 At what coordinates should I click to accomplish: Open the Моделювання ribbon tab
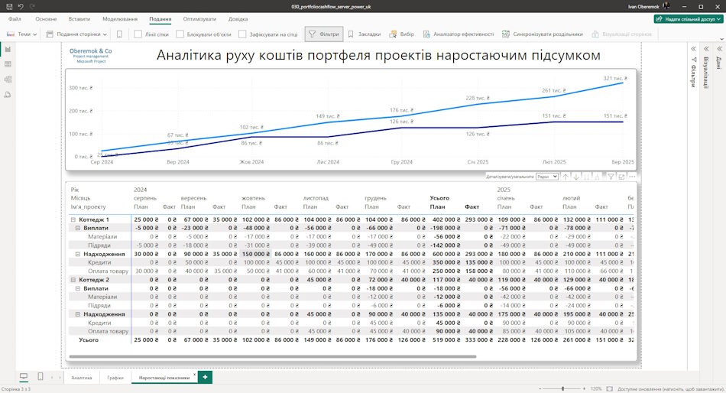pyautogui.click(x=120, y=19)
